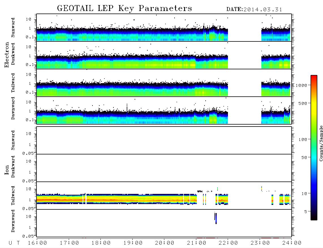Click the '50' color bar tick value
Image resolution: width=323 pixels, height=248 pixels.
tap(304, 158)
